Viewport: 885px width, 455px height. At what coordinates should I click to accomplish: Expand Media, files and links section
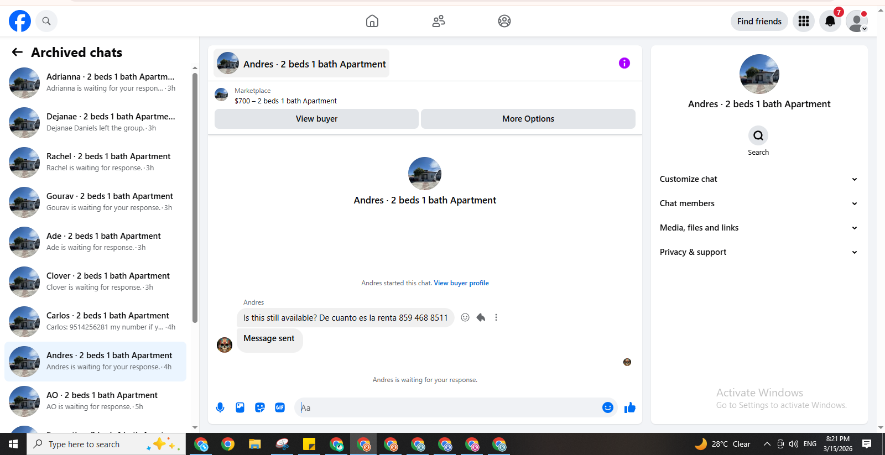click(x=758, y=228)
